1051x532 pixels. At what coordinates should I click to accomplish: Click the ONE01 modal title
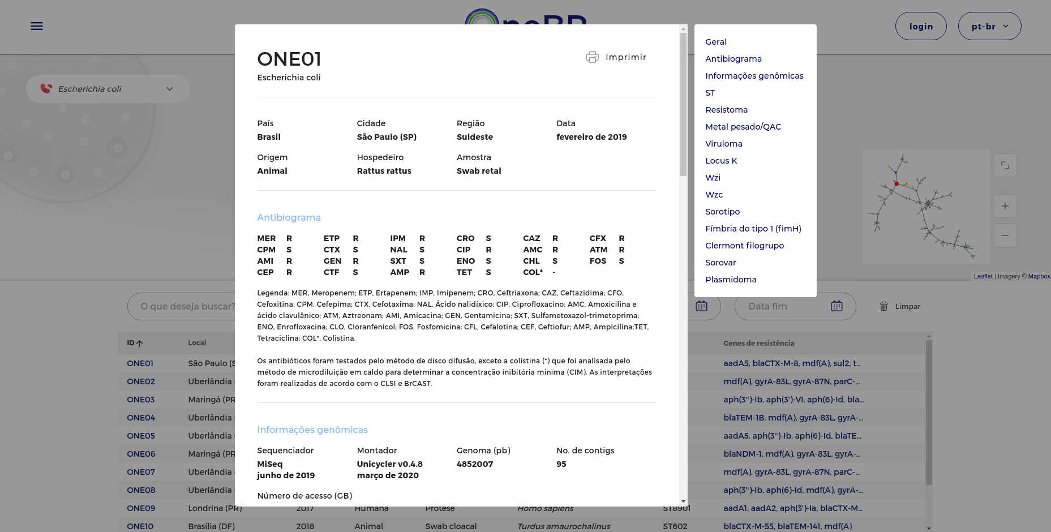[x=289, y=59]
